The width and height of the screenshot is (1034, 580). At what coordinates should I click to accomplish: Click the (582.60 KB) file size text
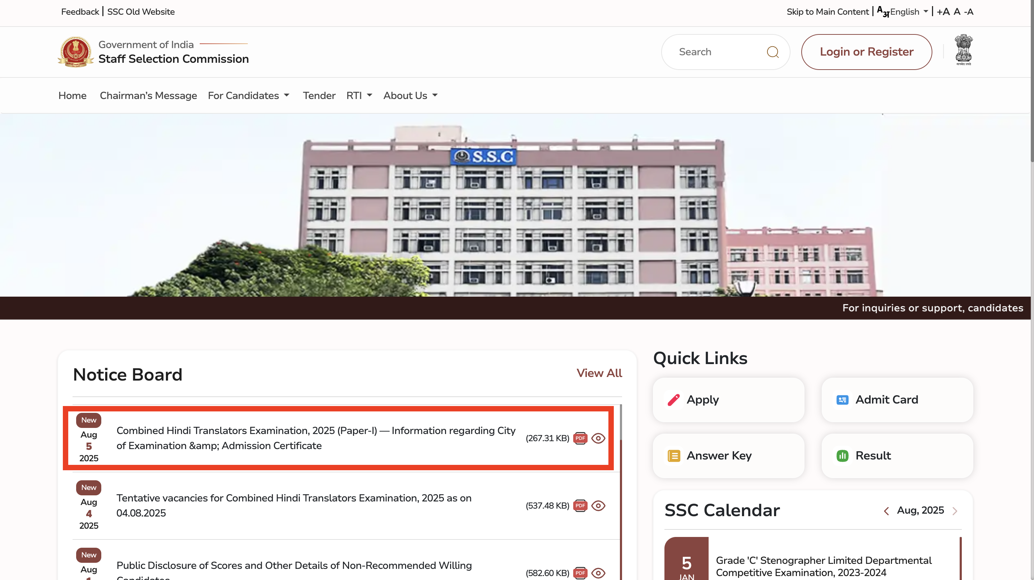point(547,573)
